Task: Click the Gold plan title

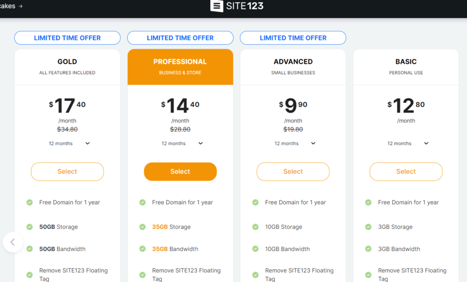Action: tap(67, 62)
